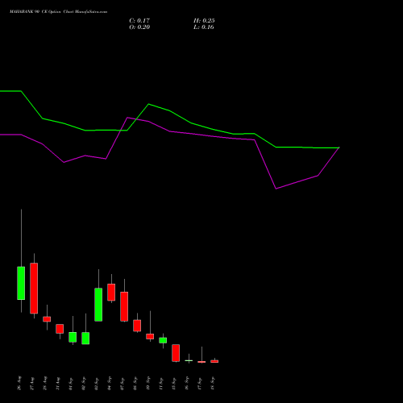Click the red candlestick for 31 Aug

click(60, 329)
